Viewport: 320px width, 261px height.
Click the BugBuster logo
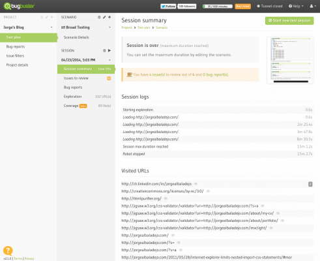pos(19,6)
